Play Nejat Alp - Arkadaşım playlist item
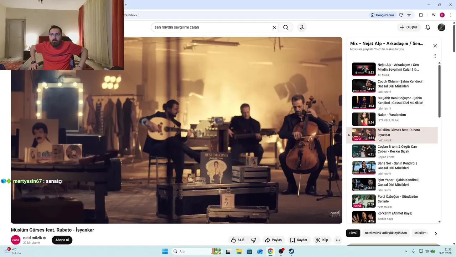Screen dimensions: 456x257 pyautogui.click(x=392, y=69)
